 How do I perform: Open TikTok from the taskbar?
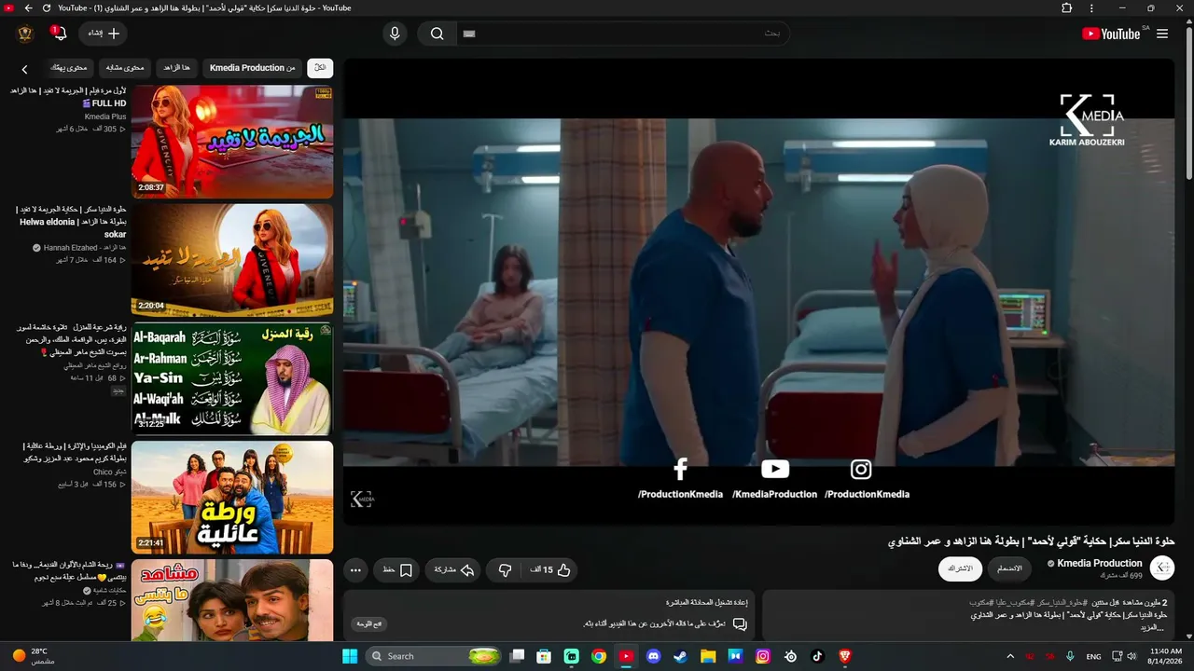(x=817, y=656)
